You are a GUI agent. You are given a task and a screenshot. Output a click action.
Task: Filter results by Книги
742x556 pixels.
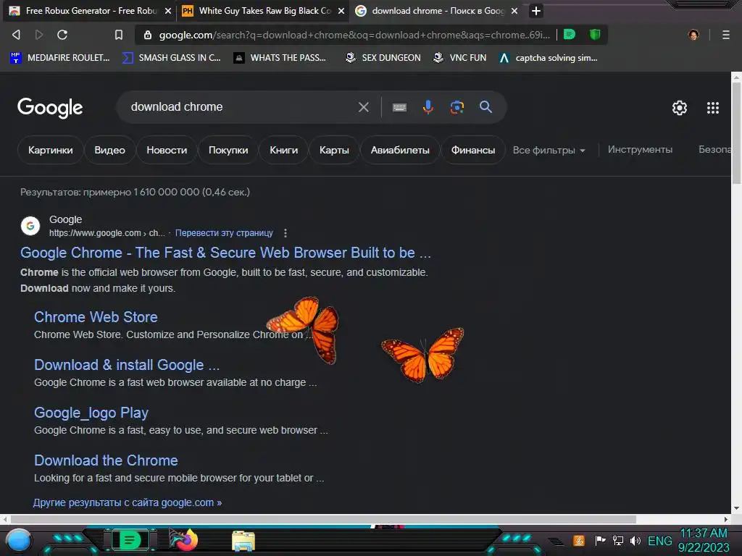(283, 151)
